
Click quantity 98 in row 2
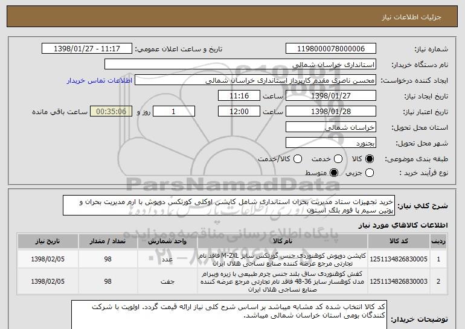point(107,281)
